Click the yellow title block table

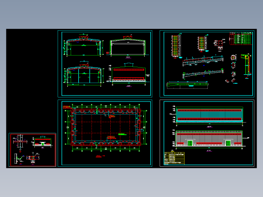174,158
